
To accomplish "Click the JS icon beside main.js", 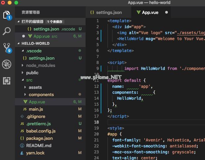I will click(25, 109).
